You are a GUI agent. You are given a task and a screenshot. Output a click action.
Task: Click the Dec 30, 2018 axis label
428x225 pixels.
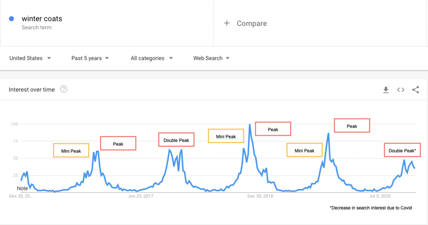pos(260,196)
